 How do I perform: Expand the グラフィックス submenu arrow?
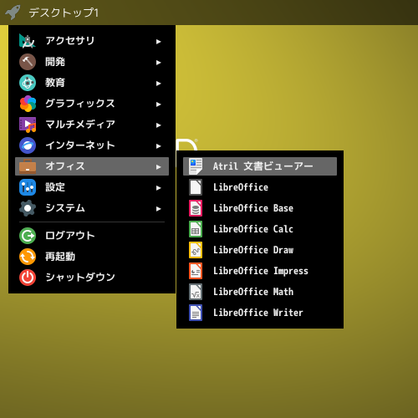(159, 104)
